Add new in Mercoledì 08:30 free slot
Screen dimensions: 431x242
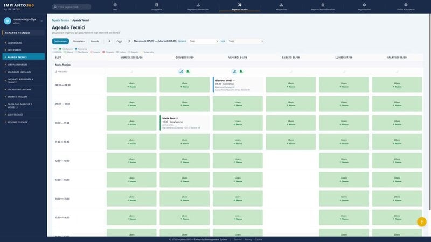(x=131, y=87)
